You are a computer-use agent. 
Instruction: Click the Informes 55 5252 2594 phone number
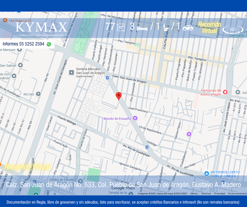pyautogui.click(x=23, y=44)
